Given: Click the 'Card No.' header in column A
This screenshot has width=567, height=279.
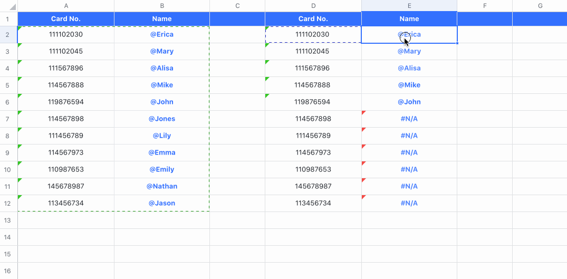Looking at the screenshot, I should [66, 19].
